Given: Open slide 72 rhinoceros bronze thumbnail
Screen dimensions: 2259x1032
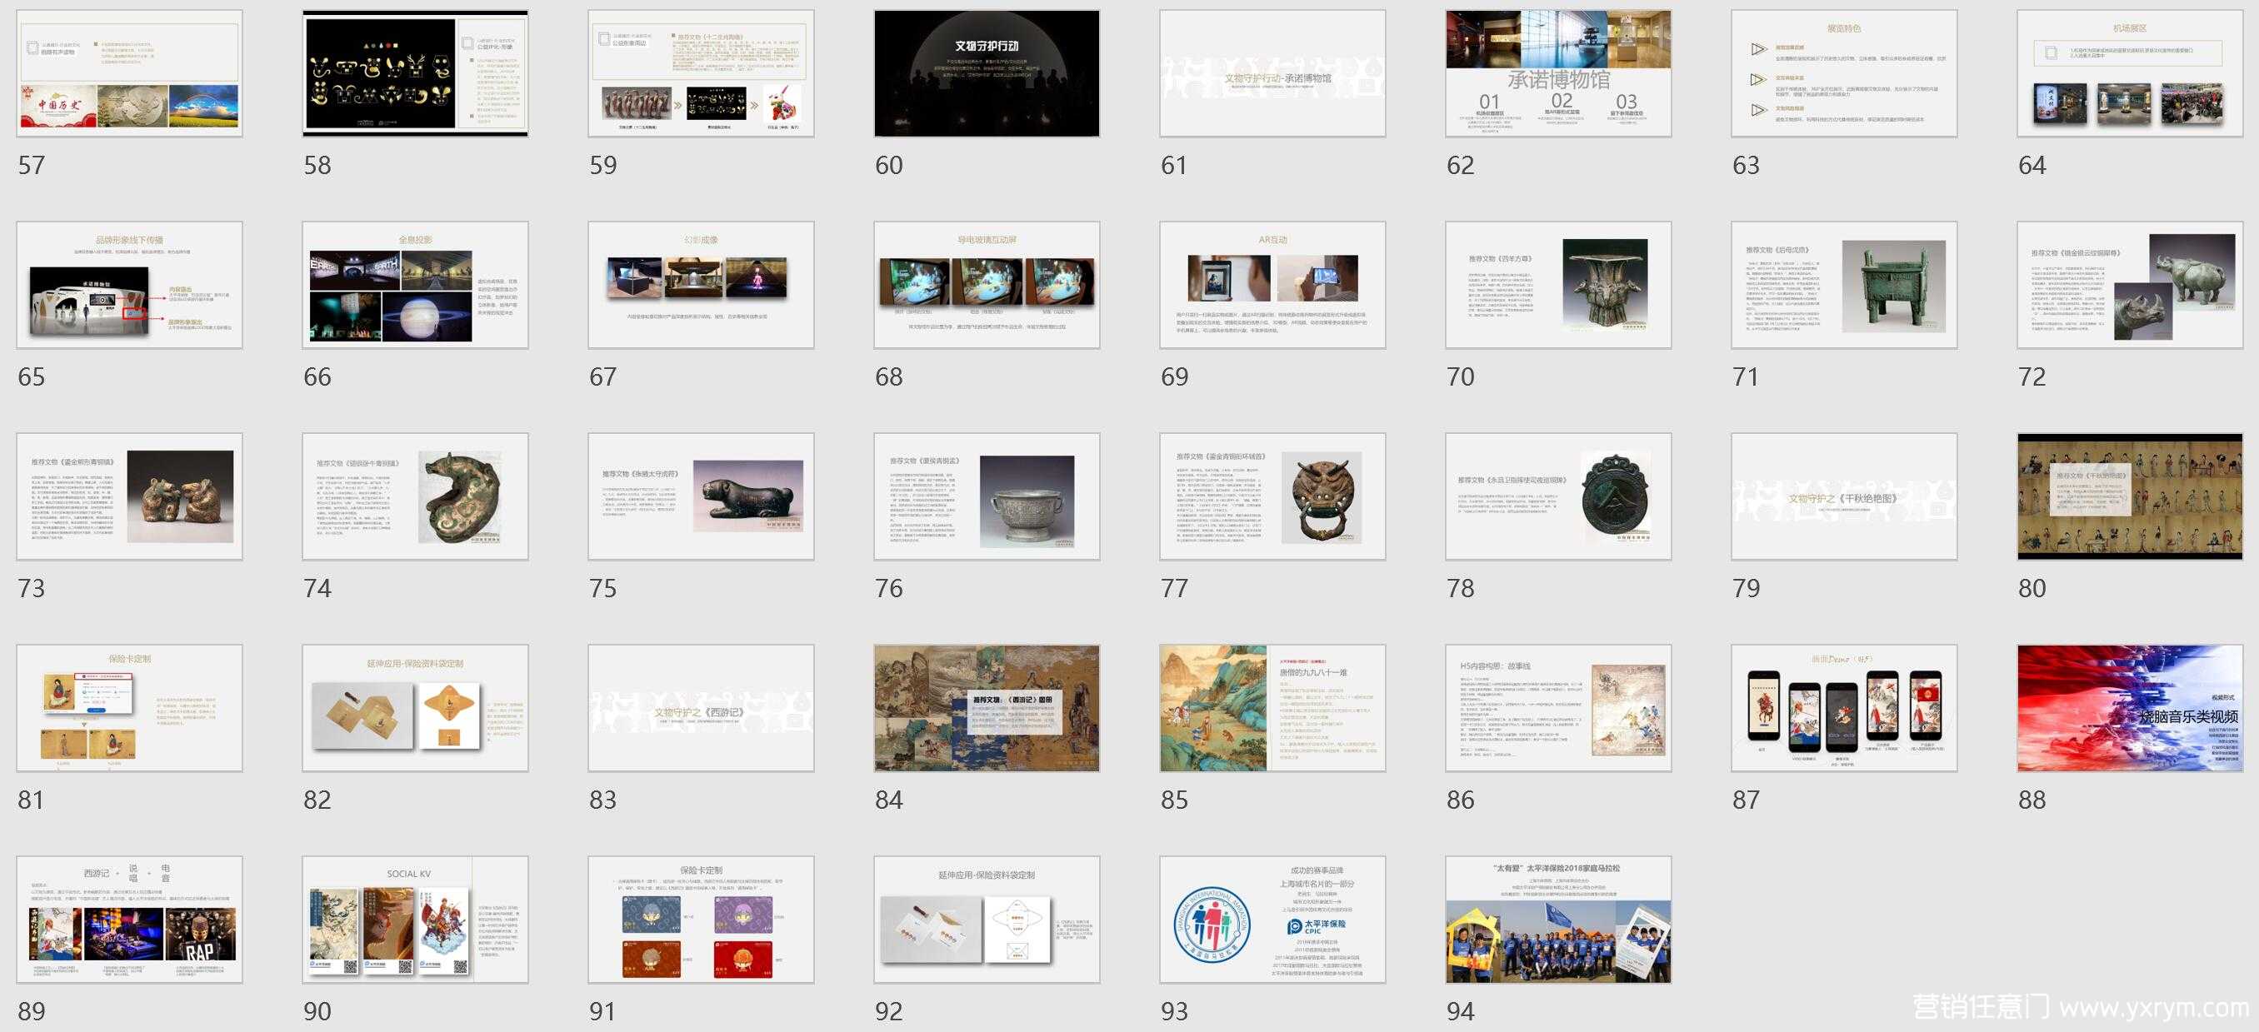Looking at the screenshot, I should 2131,285.
